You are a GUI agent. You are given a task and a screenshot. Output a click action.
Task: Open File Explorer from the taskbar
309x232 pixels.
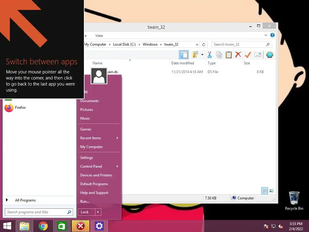(x=24, y=226)
